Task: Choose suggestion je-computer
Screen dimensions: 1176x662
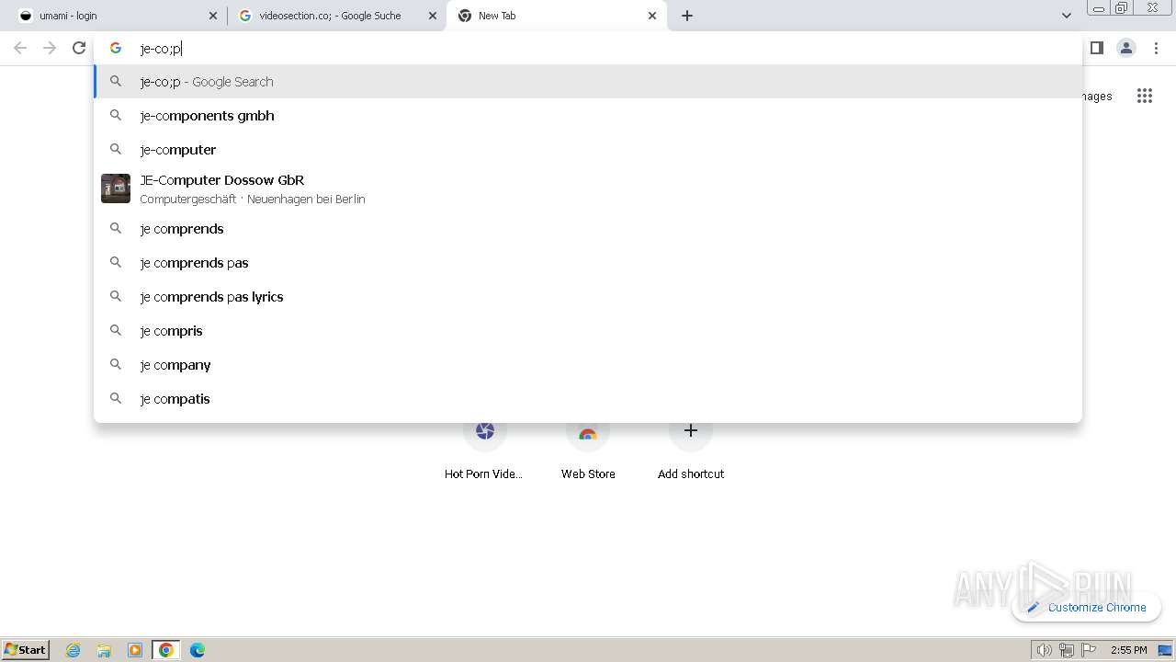Action: pyautogui.click(x=588, y=150)
